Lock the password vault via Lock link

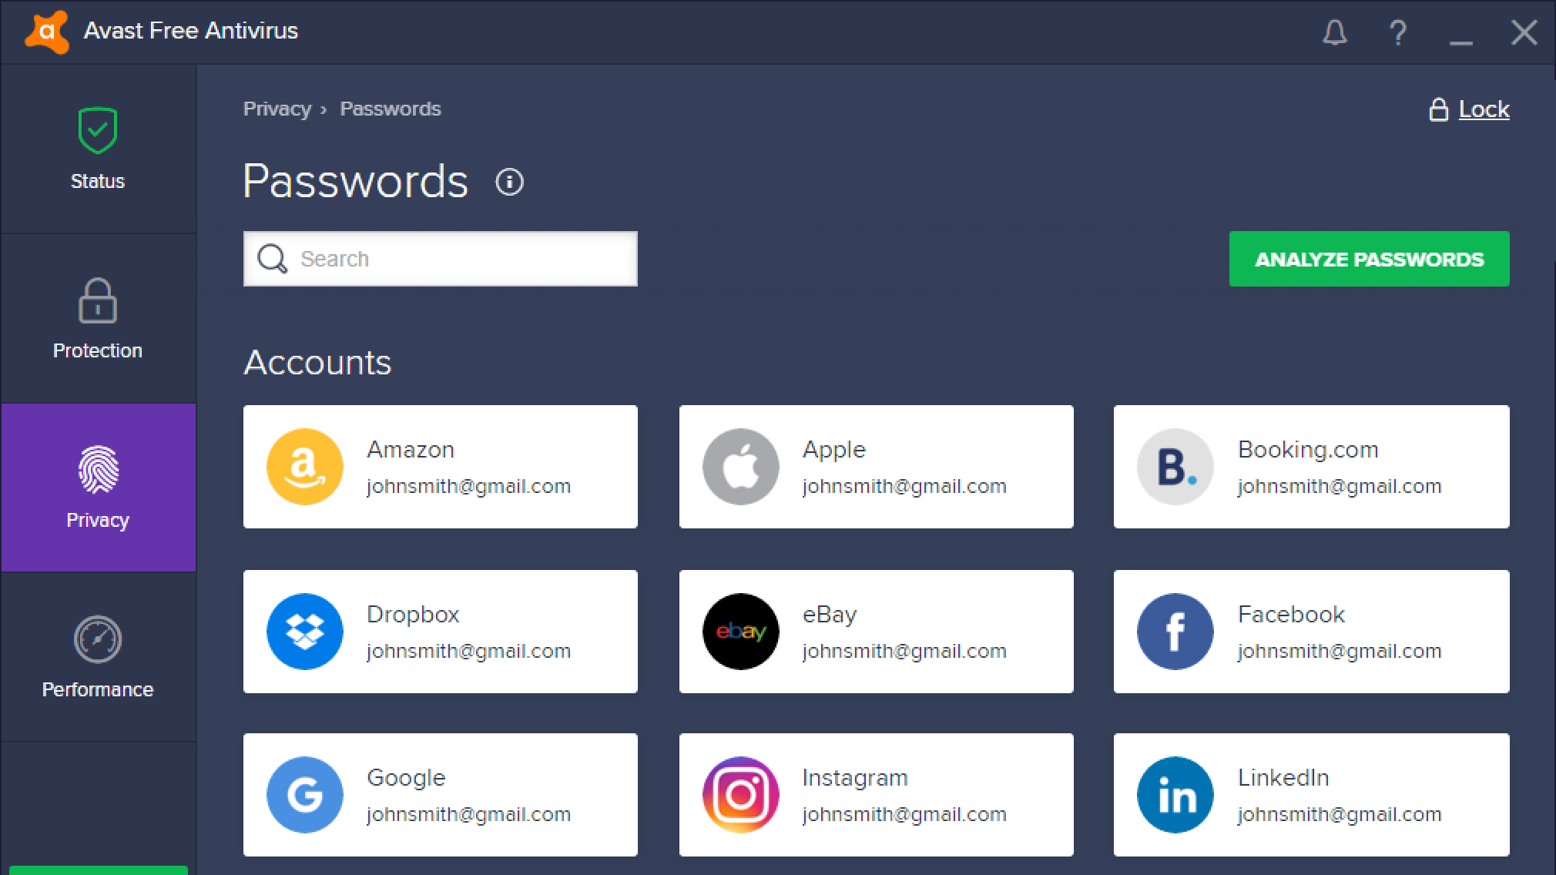tap(1483, 109)
